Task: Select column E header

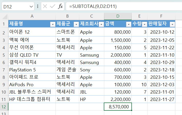Action: (x=139, y=16)
